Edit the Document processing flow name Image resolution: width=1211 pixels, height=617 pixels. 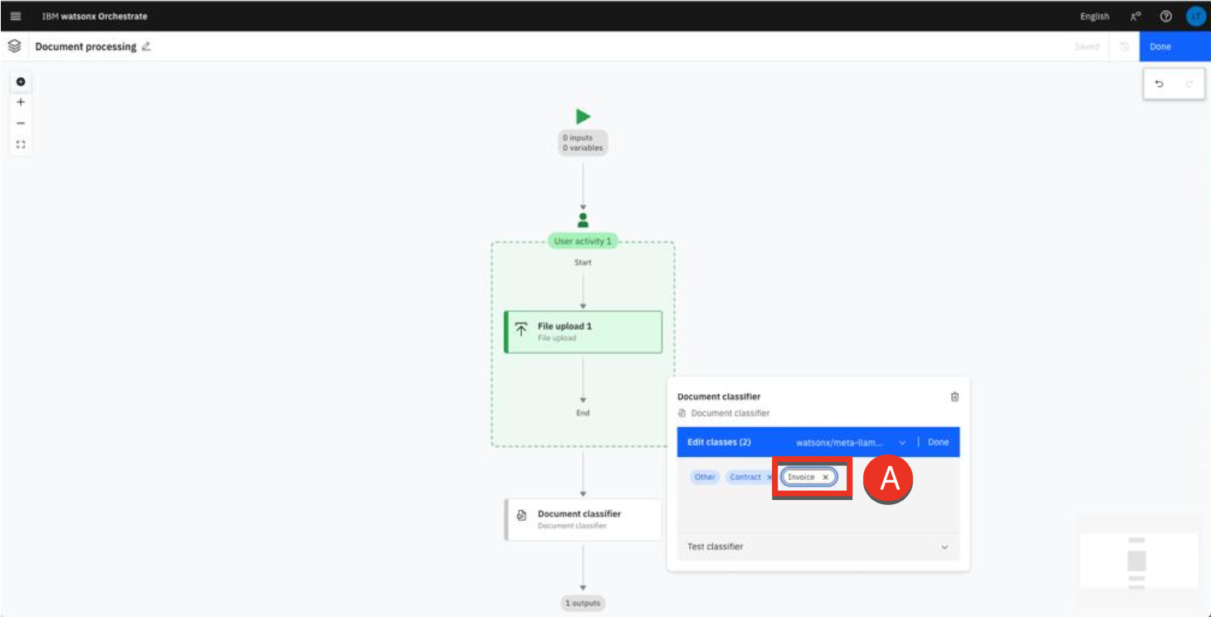(146, 46)
